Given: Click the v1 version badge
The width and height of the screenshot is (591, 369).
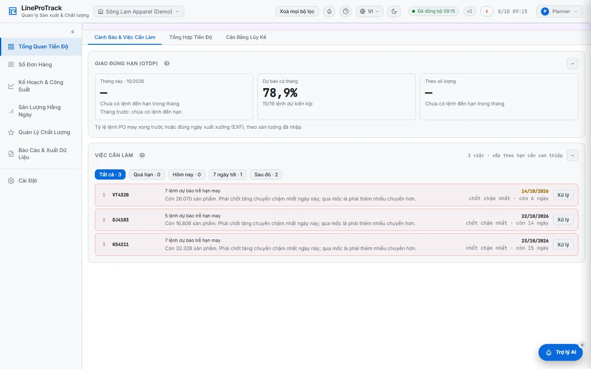Looking at the screenshot, I should [470, 11].
